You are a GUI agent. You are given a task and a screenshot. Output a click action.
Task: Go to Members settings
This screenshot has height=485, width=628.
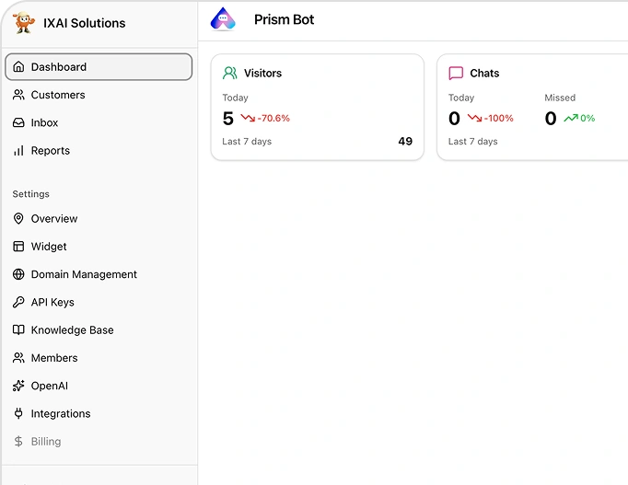click(x=99, y=358)
